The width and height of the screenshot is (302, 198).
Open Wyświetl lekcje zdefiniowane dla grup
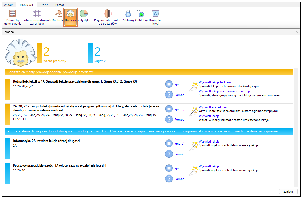click(x=224, y=91)
